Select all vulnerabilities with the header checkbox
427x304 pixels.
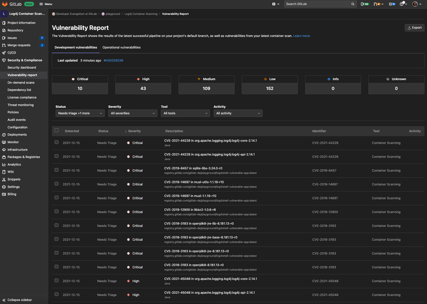[56, 130]
